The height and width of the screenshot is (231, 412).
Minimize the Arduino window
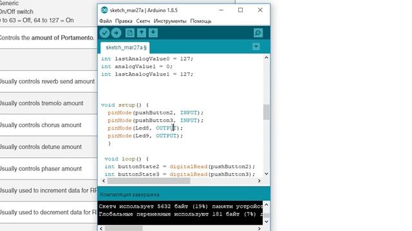221,10
